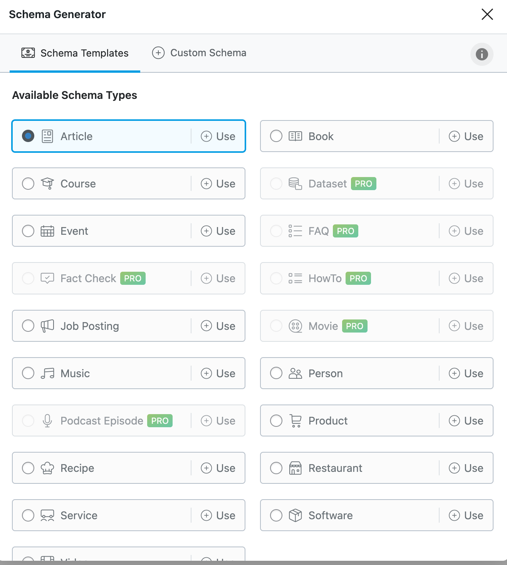This screenshot has width=507, height=565.
Task: Close the Schema Generator dialog
Action: point(487,14)
